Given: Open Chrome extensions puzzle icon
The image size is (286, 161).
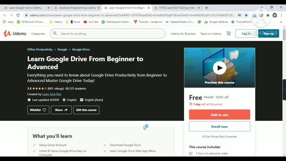Looking at the screenshot, I should [268, 15].
